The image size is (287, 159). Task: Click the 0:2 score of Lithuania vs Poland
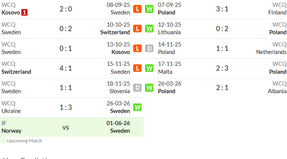click(x=222, y=29)
